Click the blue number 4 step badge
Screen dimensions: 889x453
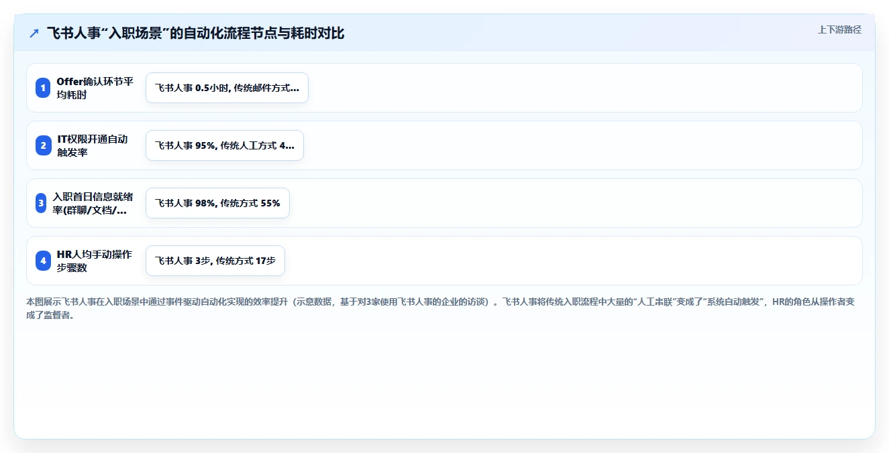pos(43,261)
